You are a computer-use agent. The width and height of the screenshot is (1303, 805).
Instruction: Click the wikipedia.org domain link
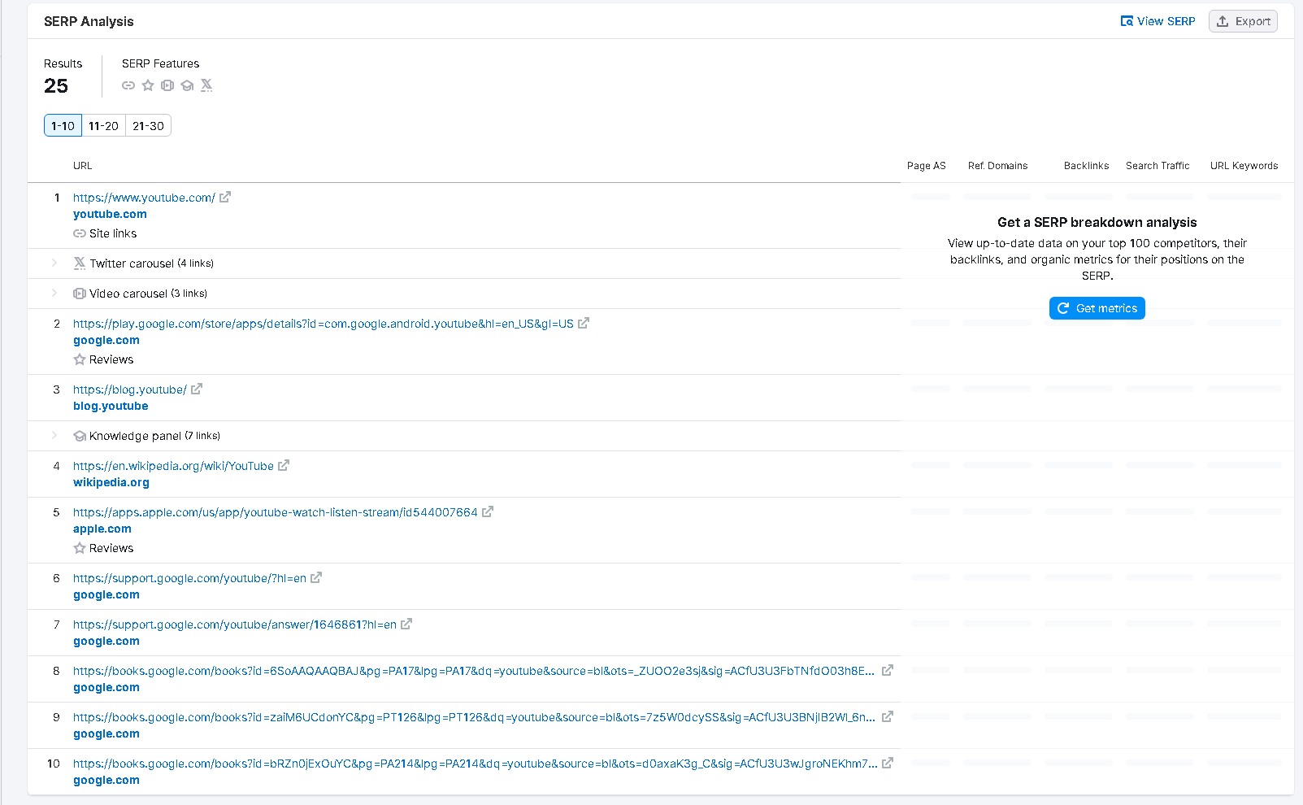tap(111, 482)
